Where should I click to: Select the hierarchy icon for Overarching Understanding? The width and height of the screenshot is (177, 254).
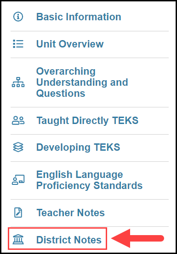[x=18, y=82]
